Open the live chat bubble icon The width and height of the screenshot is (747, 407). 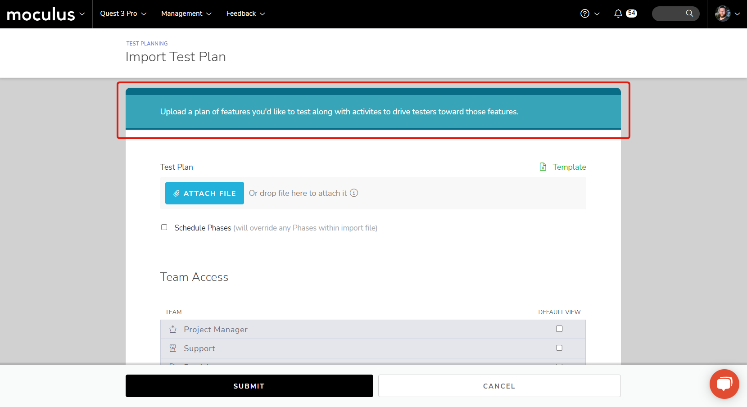point(724,384)
